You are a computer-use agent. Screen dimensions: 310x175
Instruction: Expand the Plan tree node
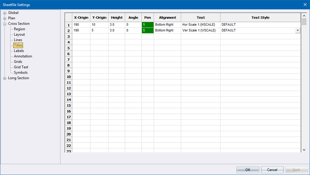point(5,18)
